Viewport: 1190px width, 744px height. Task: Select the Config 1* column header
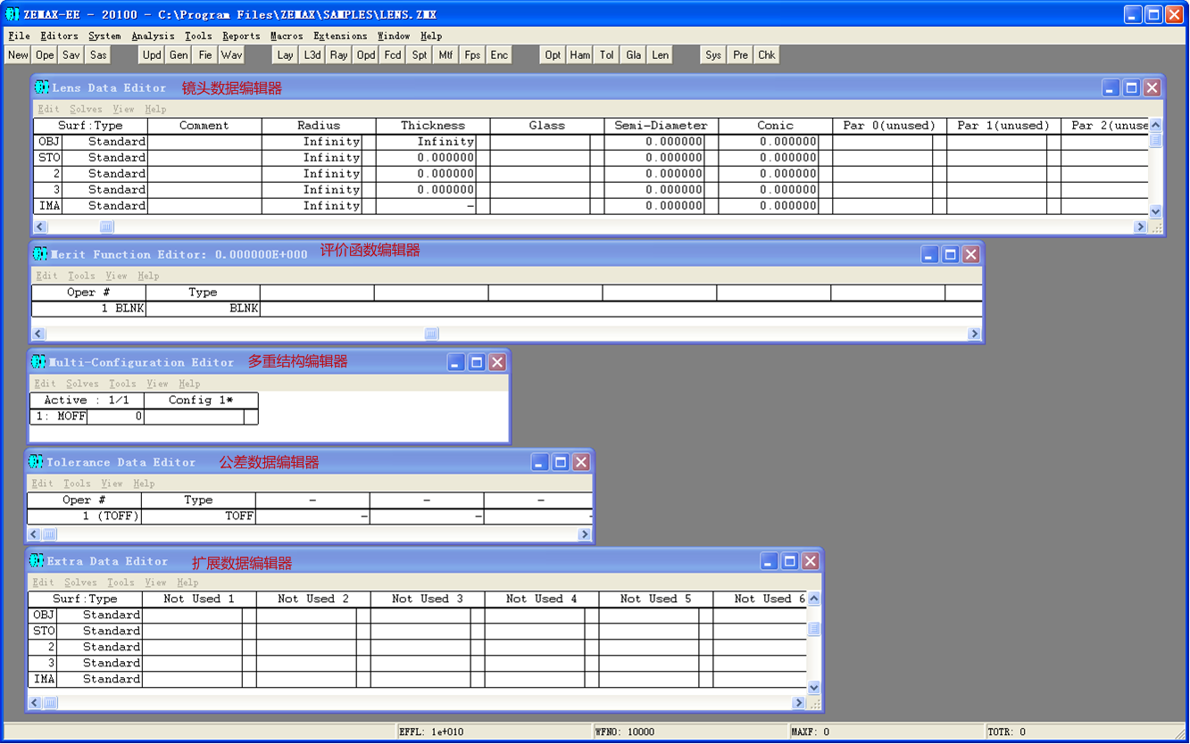coord(201,401)
